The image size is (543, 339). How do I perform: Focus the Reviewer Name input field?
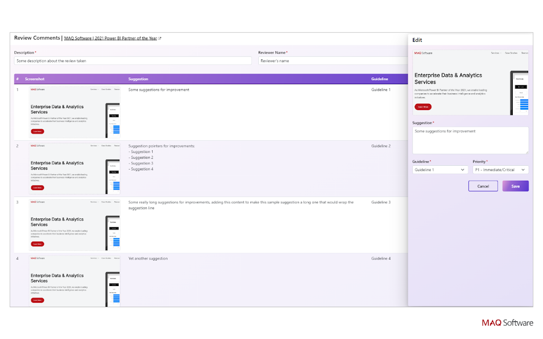(x=333, y=61)
